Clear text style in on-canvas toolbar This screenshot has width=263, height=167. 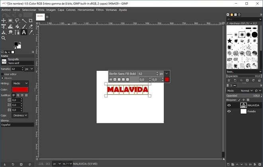pos(111,80)
